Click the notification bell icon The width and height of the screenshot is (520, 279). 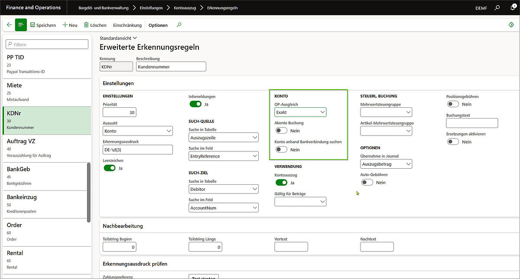[x=513, y=8]
